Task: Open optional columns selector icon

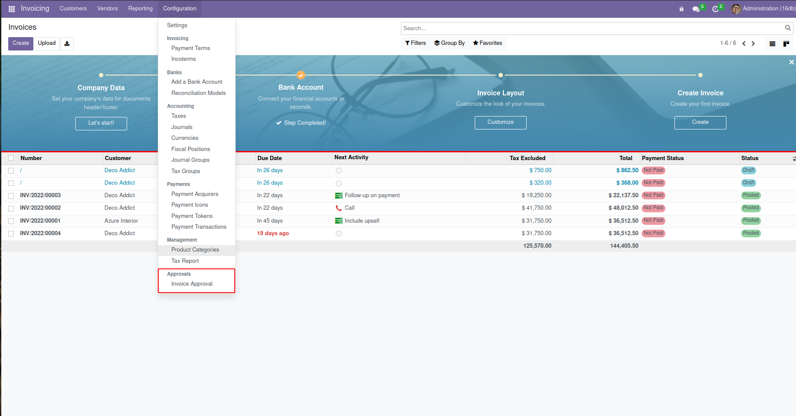Action: 794,159
